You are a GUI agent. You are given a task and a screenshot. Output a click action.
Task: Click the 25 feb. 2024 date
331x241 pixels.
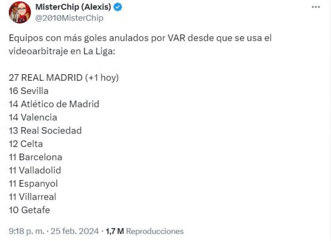tap(75, 231)
